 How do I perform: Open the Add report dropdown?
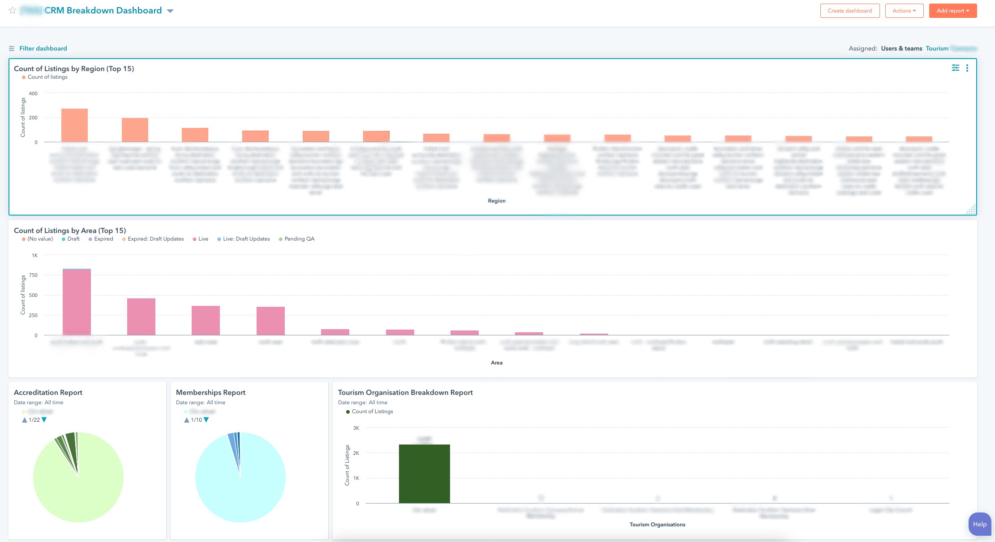pyautogui.click(x=952, y=11)
